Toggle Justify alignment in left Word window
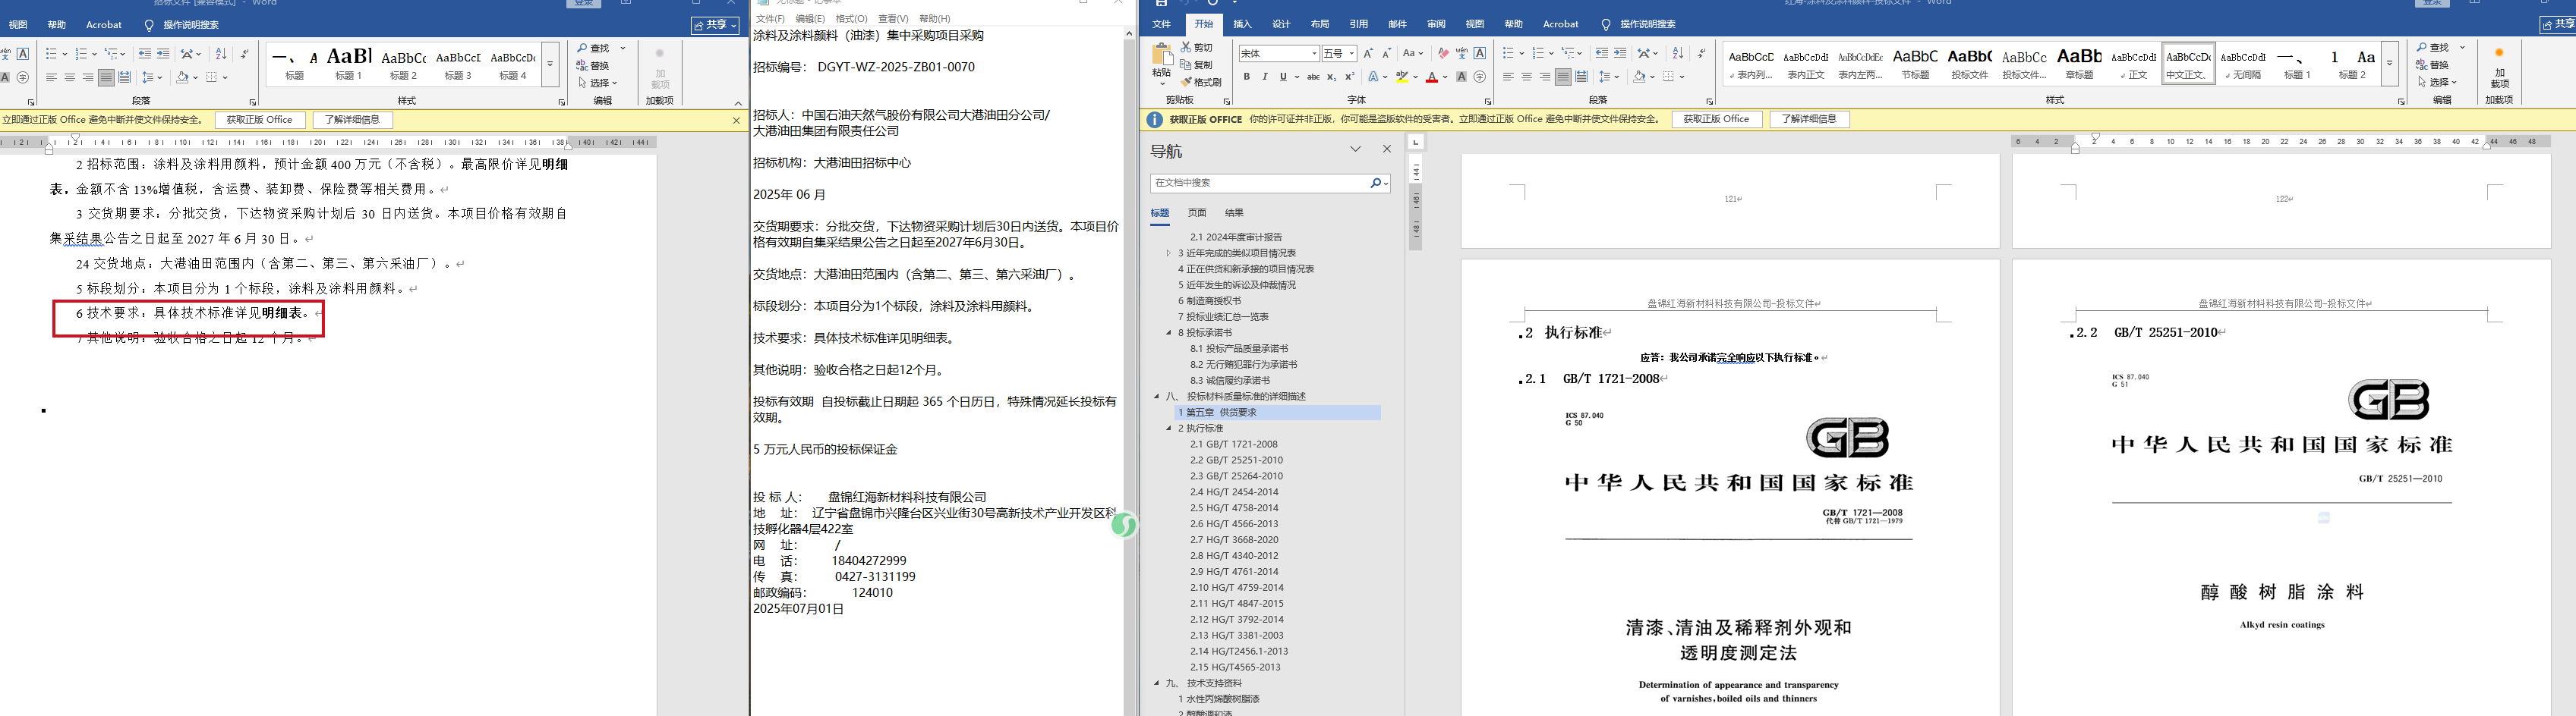The width and height of the screenshot is (2576, 716). coord(106,77)
